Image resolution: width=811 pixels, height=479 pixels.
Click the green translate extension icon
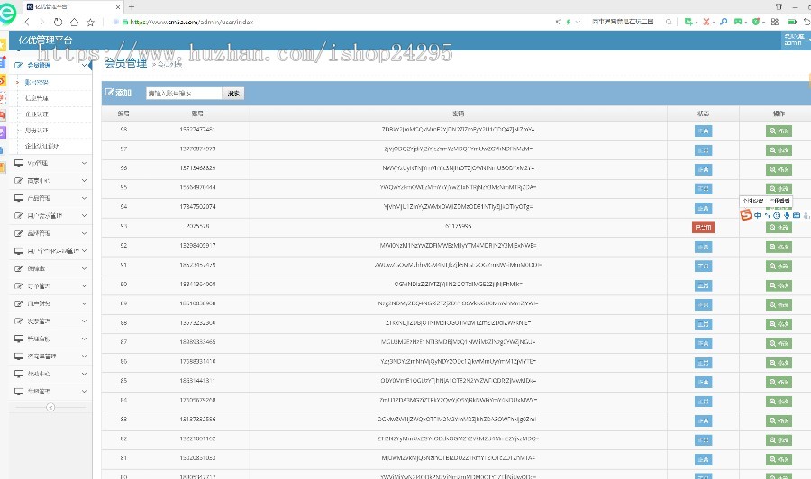pyautogui.click(x=688, y=22)
